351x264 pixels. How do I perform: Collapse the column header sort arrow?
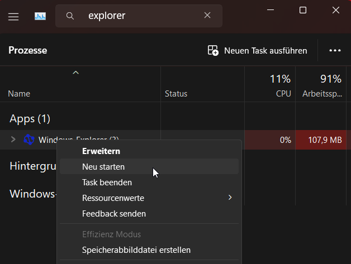[x=76, y=73]
